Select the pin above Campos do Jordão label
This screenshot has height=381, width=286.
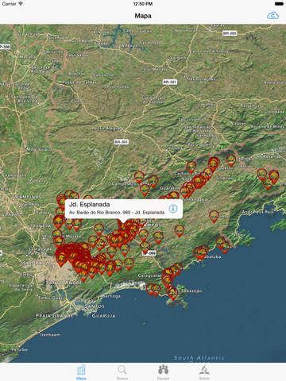tap(139, 178)
